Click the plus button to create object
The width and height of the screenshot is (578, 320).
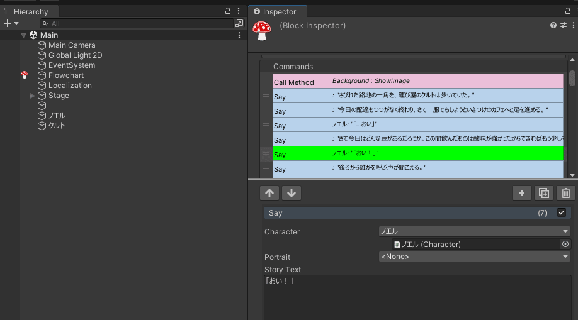pyautogui.click(x=8, y=23)
